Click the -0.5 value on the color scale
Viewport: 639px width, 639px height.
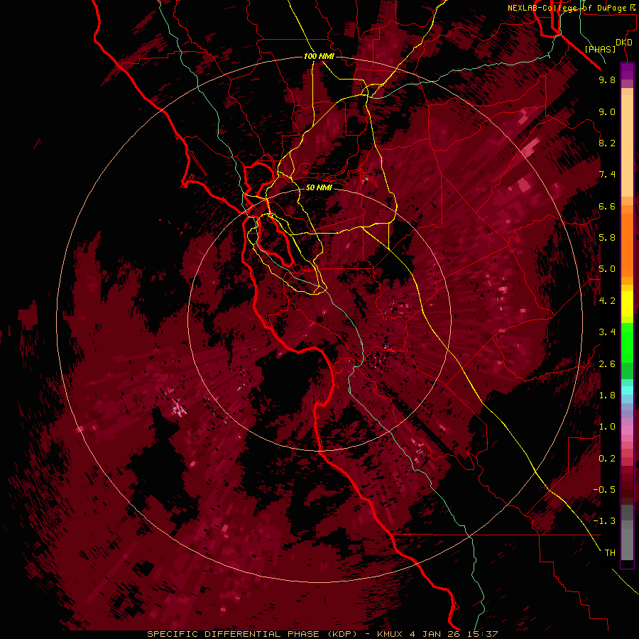[605, 490]
